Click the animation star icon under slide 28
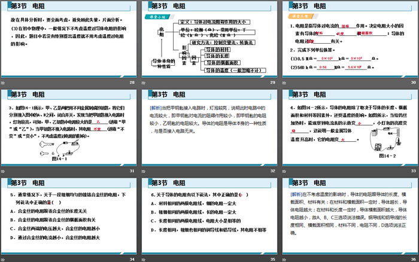Screen dimensions: 419x262 [4, 83]
